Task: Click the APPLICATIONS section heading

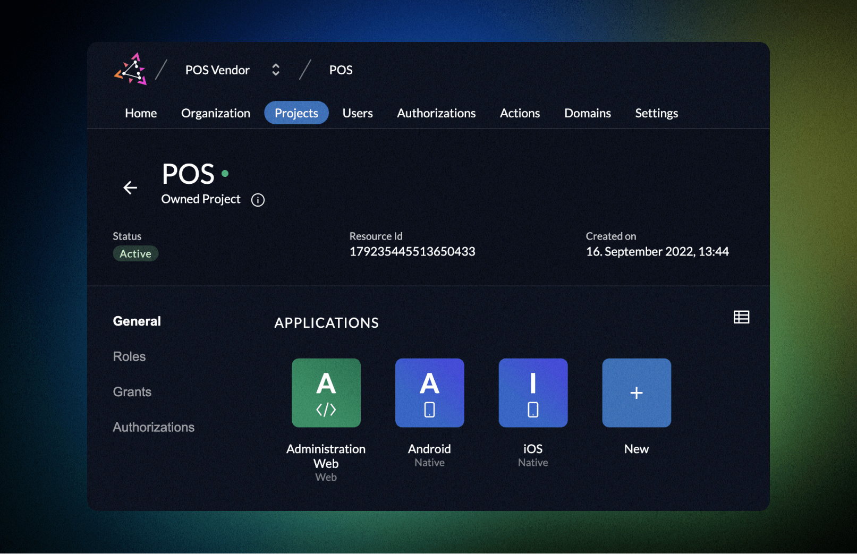Action: 327,323
